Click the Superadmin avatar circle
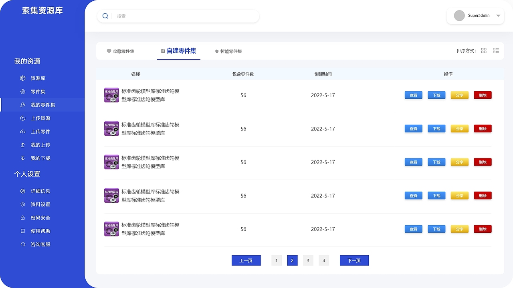This screenshot has width=513, height=288. coord(459,16)
